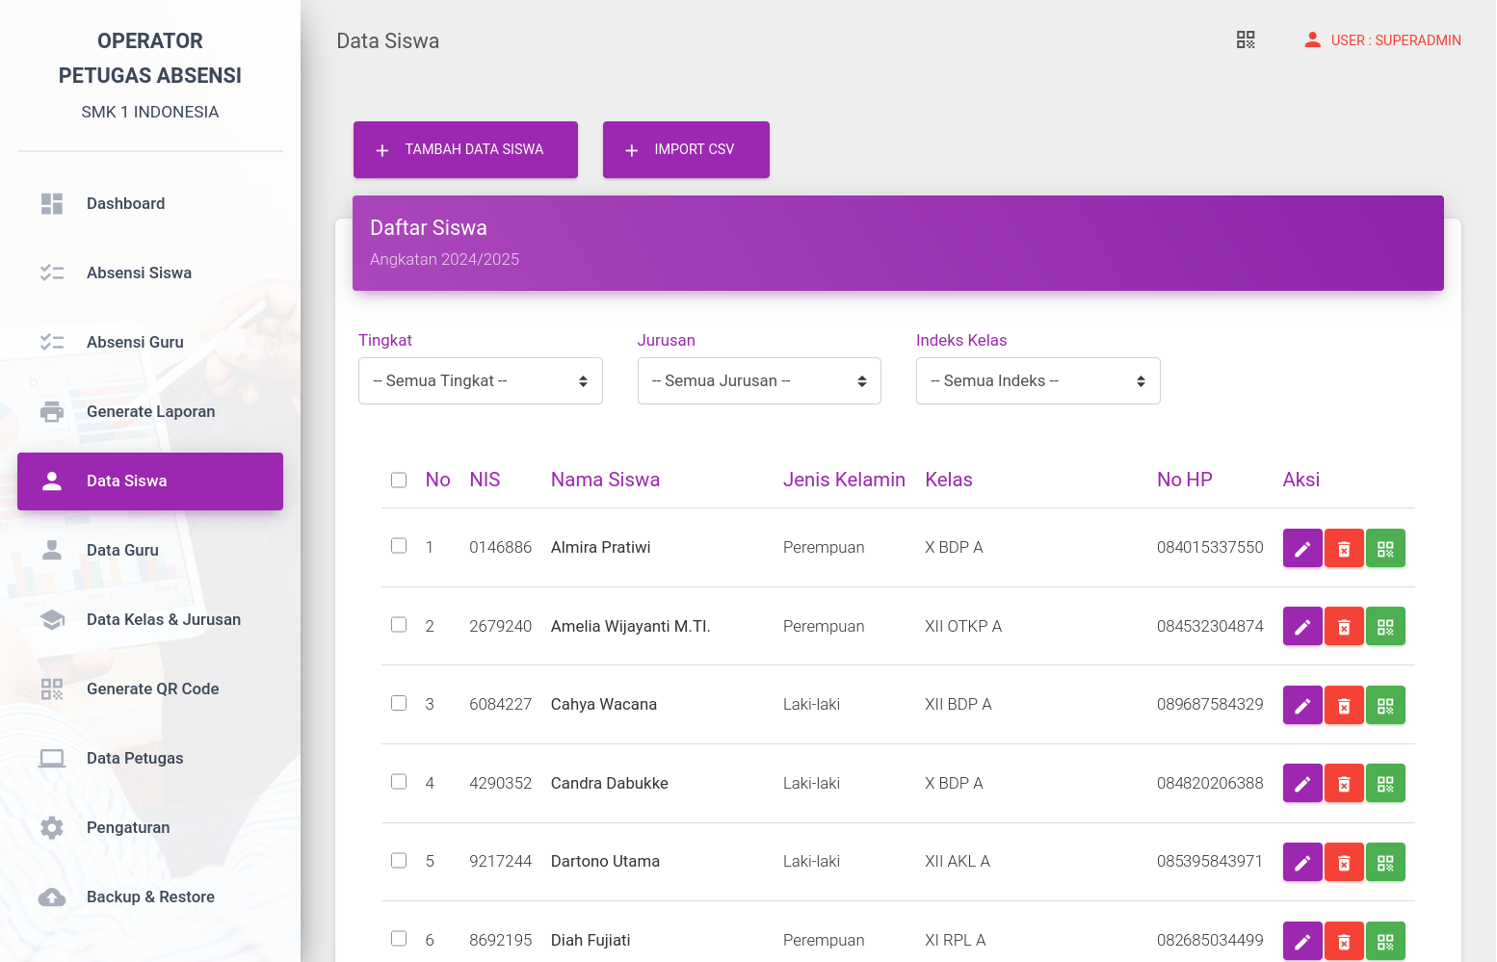Tick the checkbox for Amelia Wijayanti M.TI.

(399, 624)
